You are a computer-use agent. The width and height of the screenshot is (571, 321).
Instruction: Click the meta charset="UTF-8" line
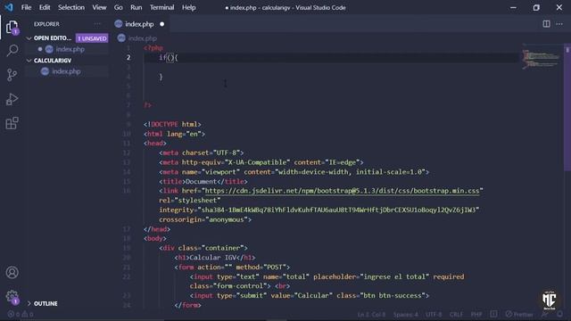point(202,152)
